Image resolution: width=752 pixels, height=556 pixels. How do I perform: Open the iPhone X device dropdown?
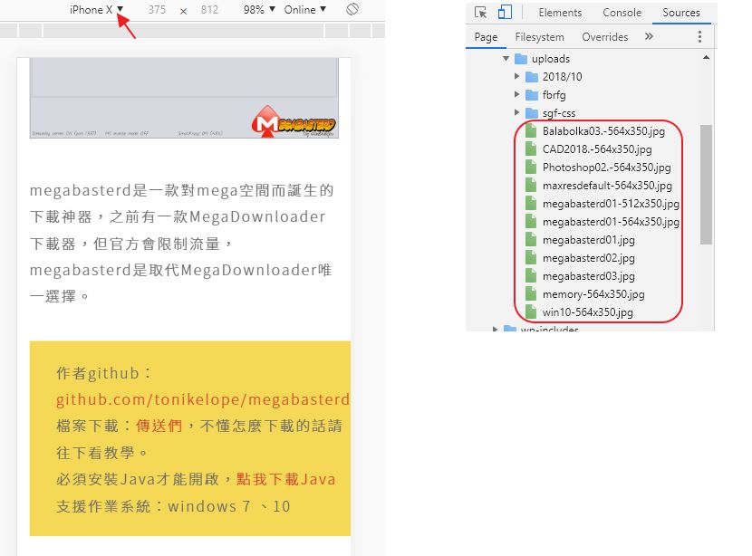(x=97, y=10)
